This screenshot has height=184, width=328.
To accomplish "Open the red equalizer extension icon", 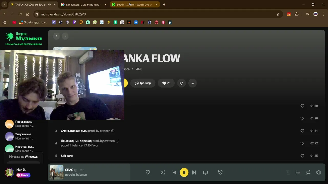I will (x=289, y=14).
